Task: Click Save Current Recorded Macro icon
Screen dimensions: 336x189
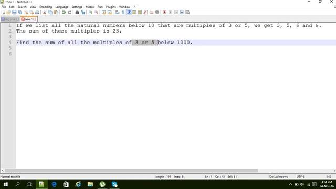Action: point(187,12)
